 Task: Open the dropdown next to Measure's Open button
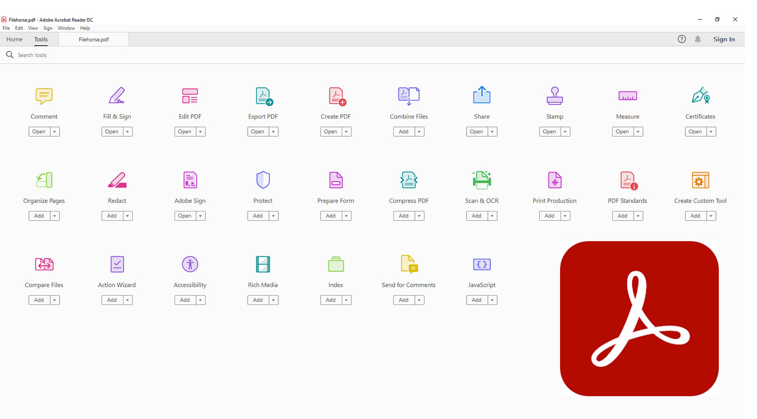(x=638, y=131)
